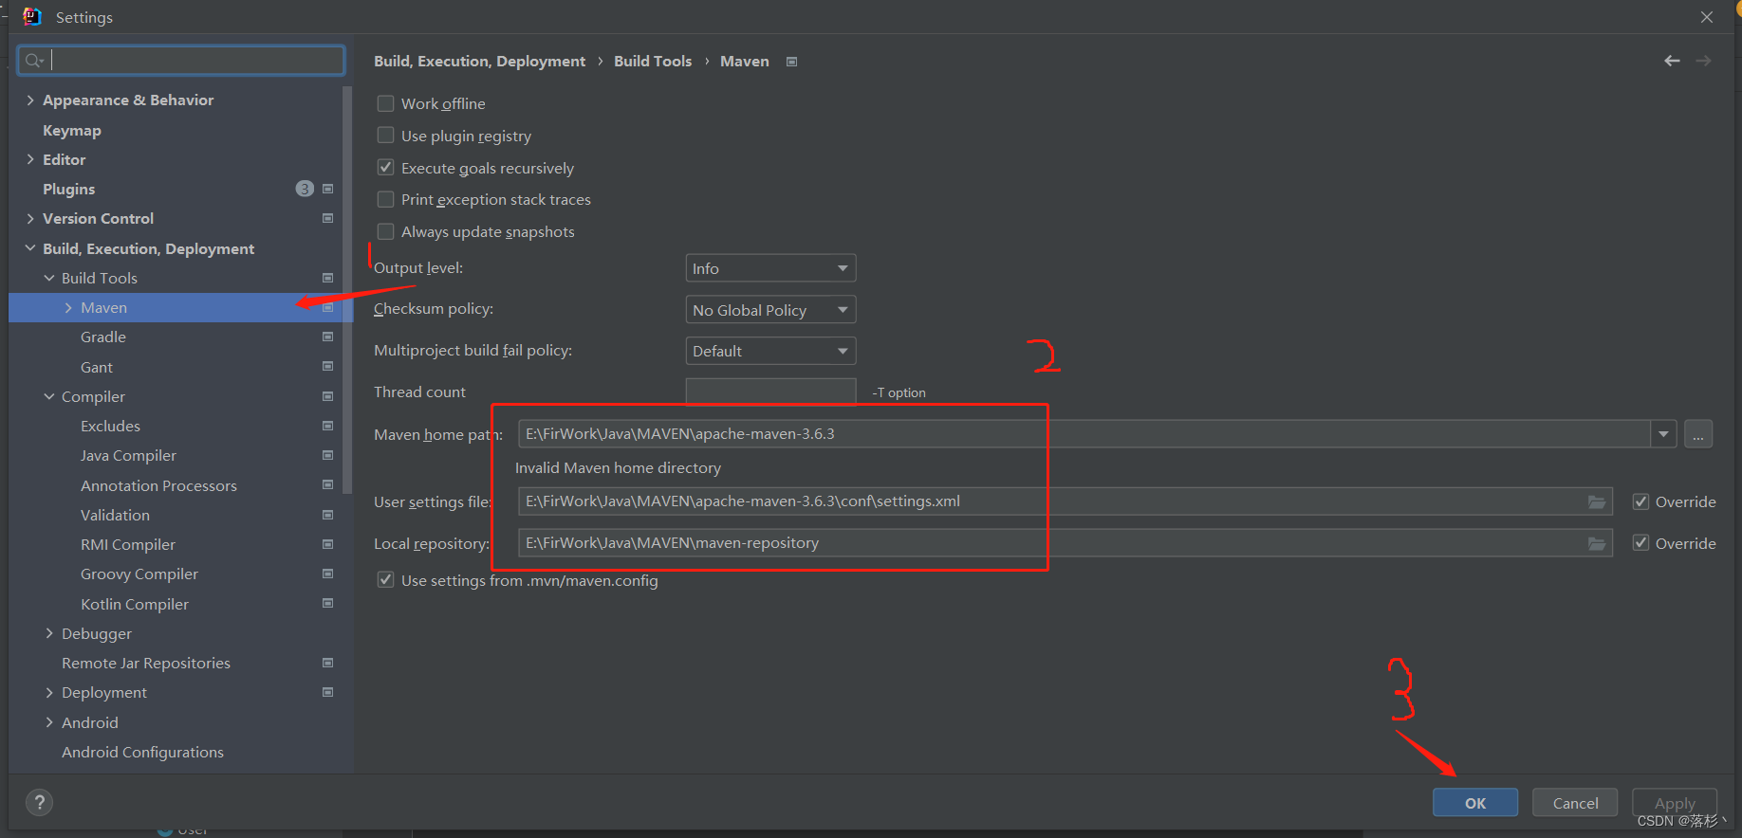Go forward using the right arrow

(x=1704, y=61)
